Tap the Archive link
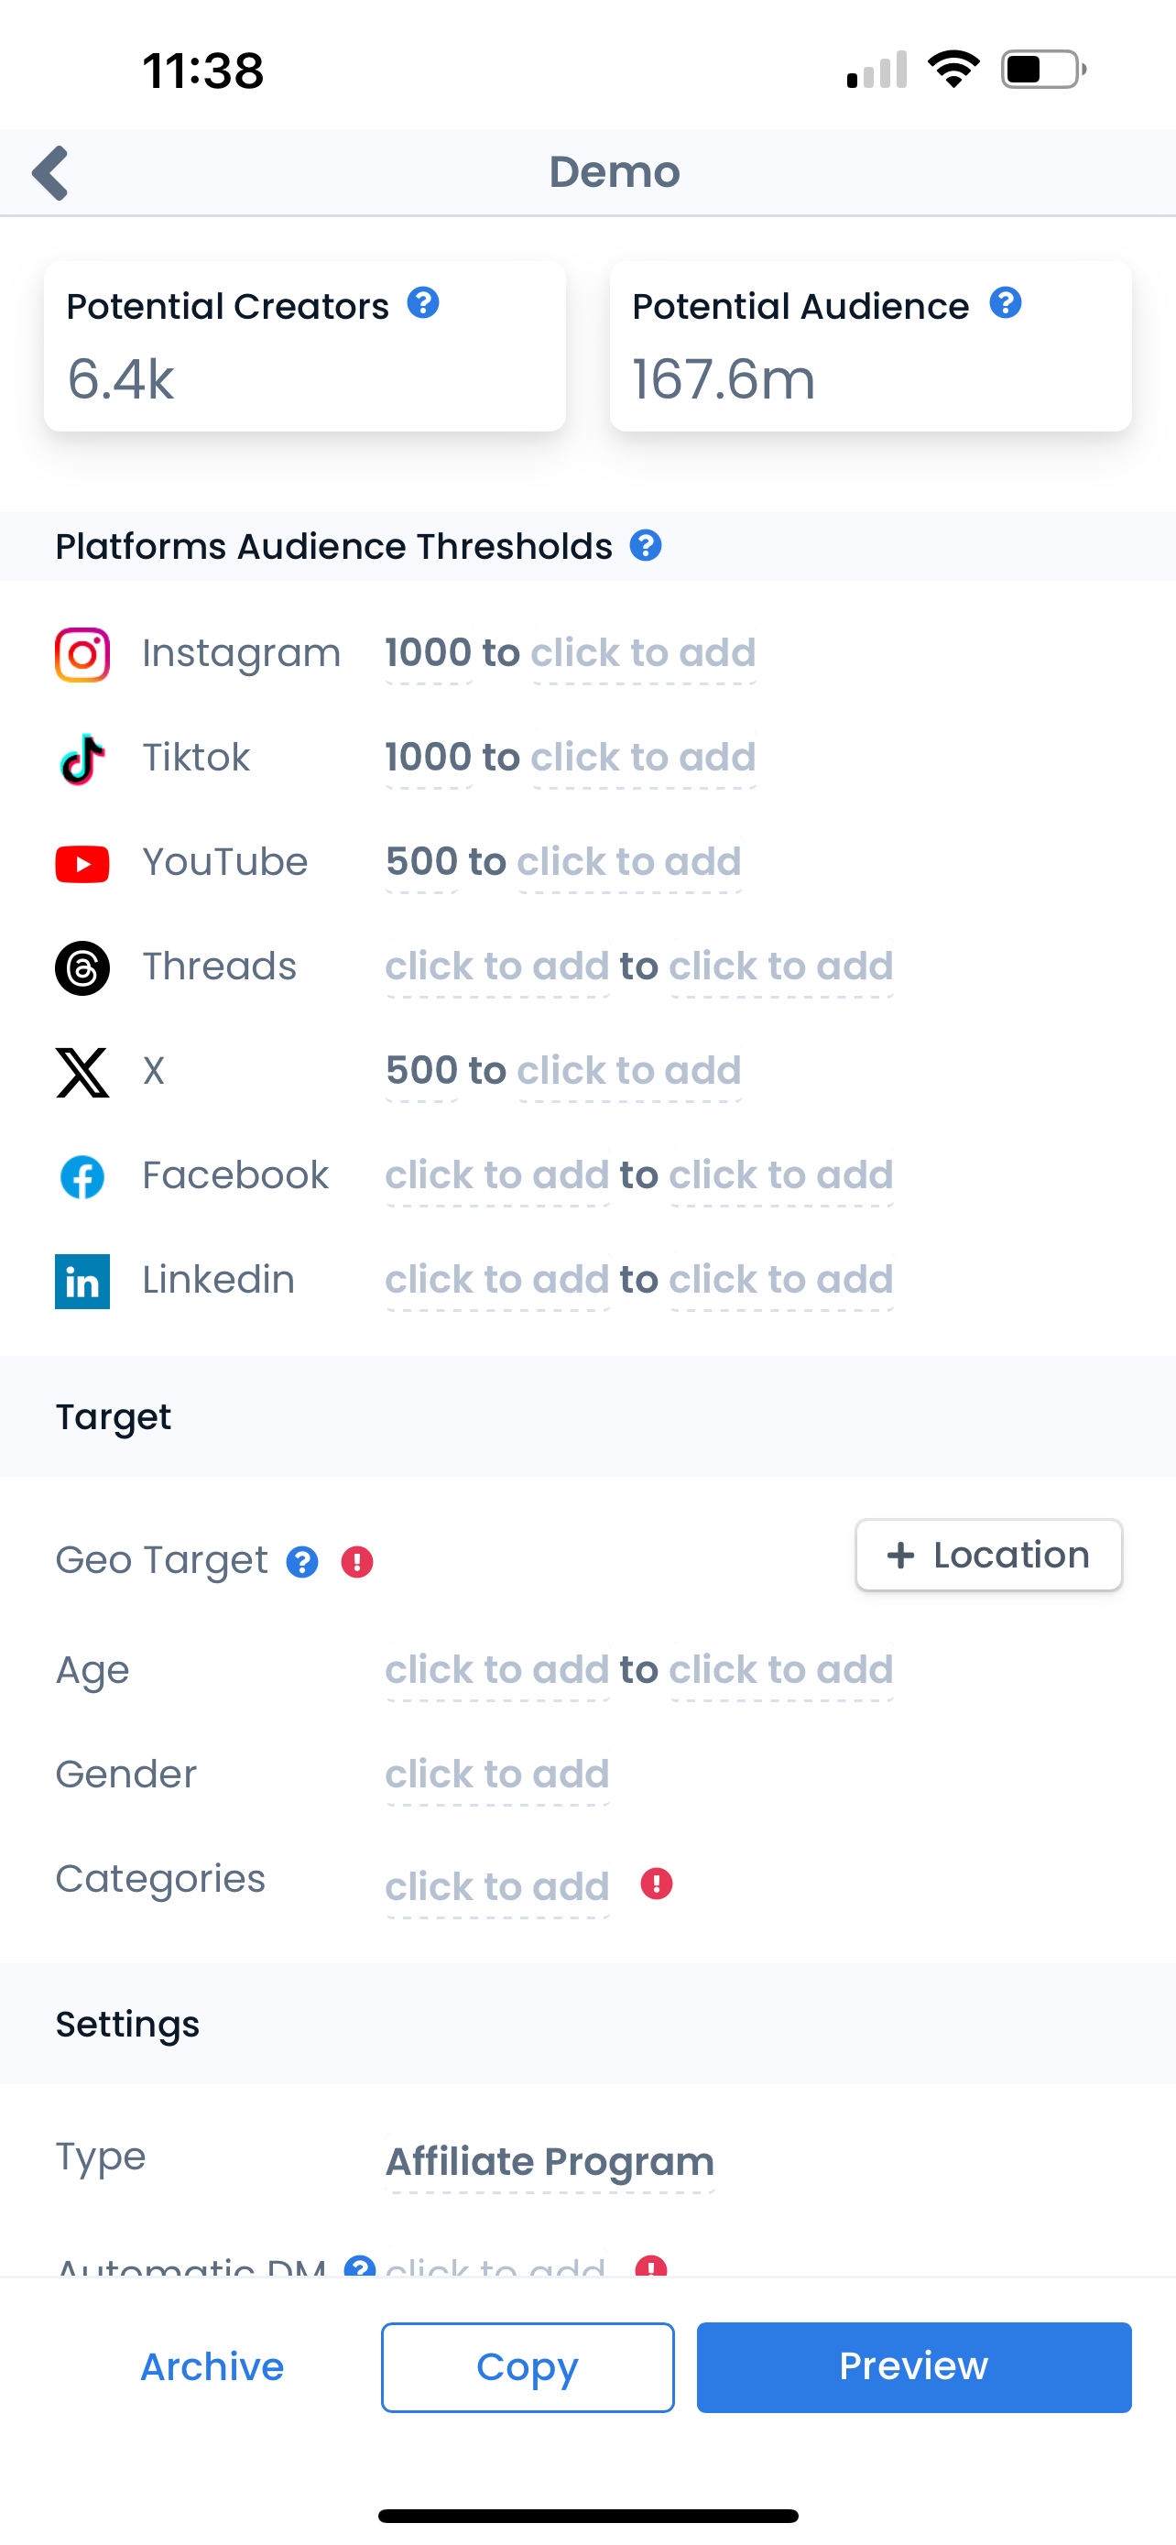Screen dimensions: 1176x2545 click(212, 2367)
